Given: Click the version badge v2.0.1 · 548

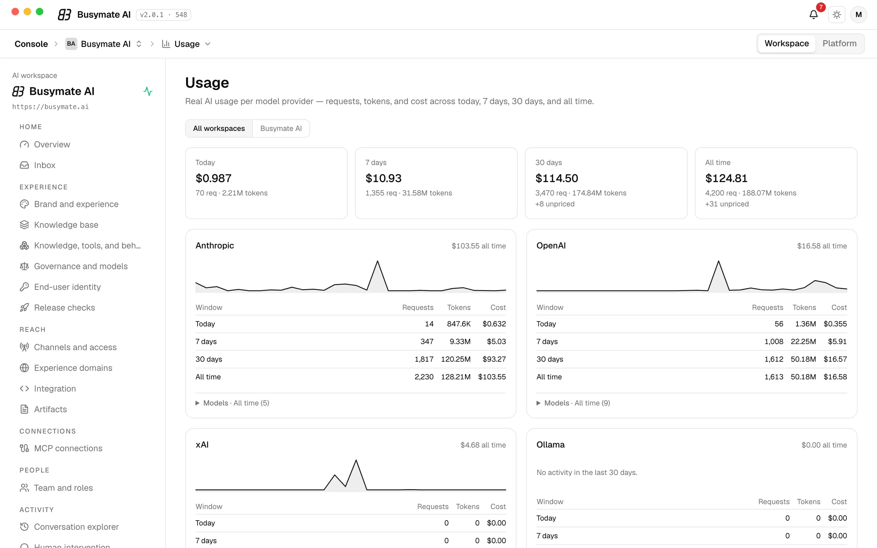Looking at the screenshot, I should tap(163, 15).
